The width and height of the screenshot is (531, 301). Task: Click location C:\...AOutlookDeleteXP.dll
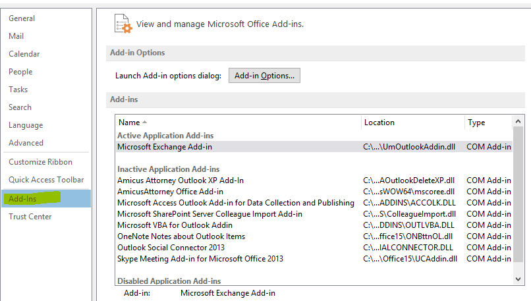pos(408,180)
